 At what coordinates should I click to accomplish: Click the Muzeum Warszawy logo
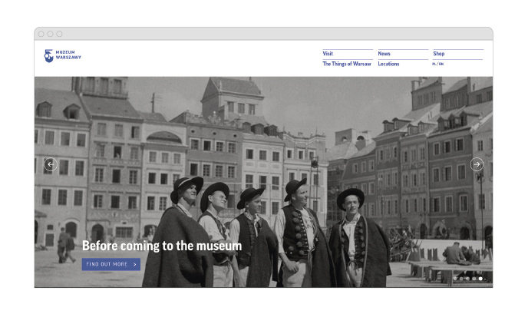click(62, 56)
